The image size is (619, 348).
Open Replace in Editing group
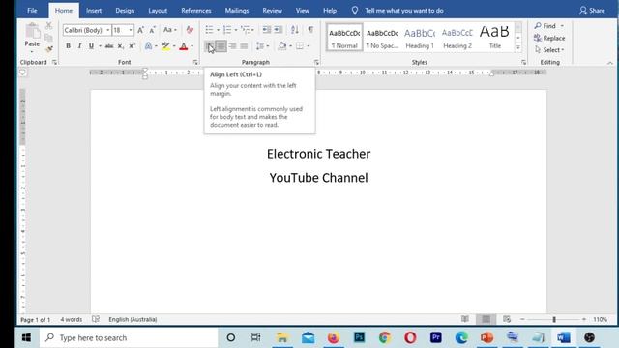point(549,38)
